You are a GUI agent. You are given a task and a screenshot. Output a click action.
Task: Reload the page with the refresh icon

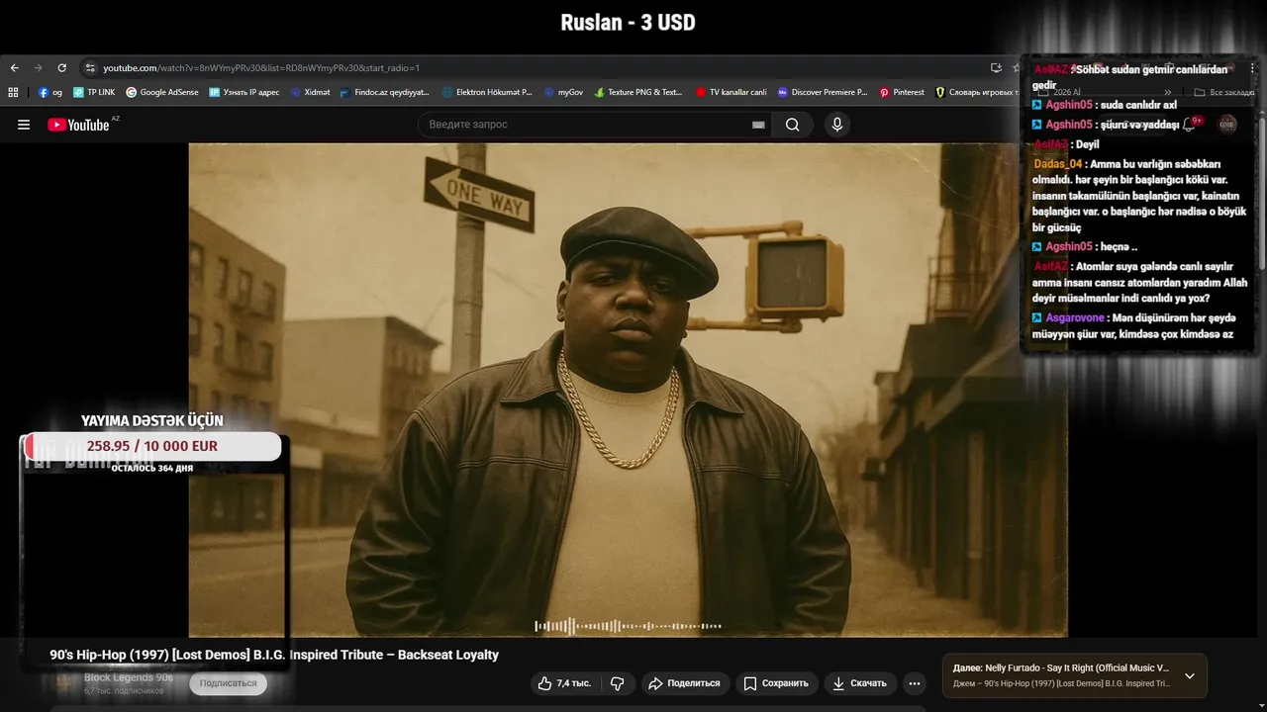click(61, 67)
